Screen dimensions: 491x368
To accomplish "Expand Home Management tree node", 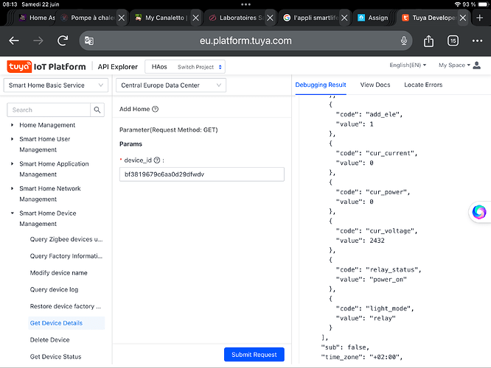I will coord(13,125).
